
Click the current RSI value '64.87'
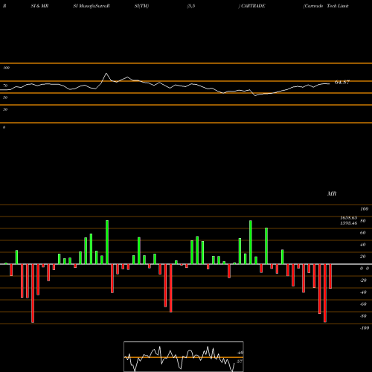click(x=342, y=82)
